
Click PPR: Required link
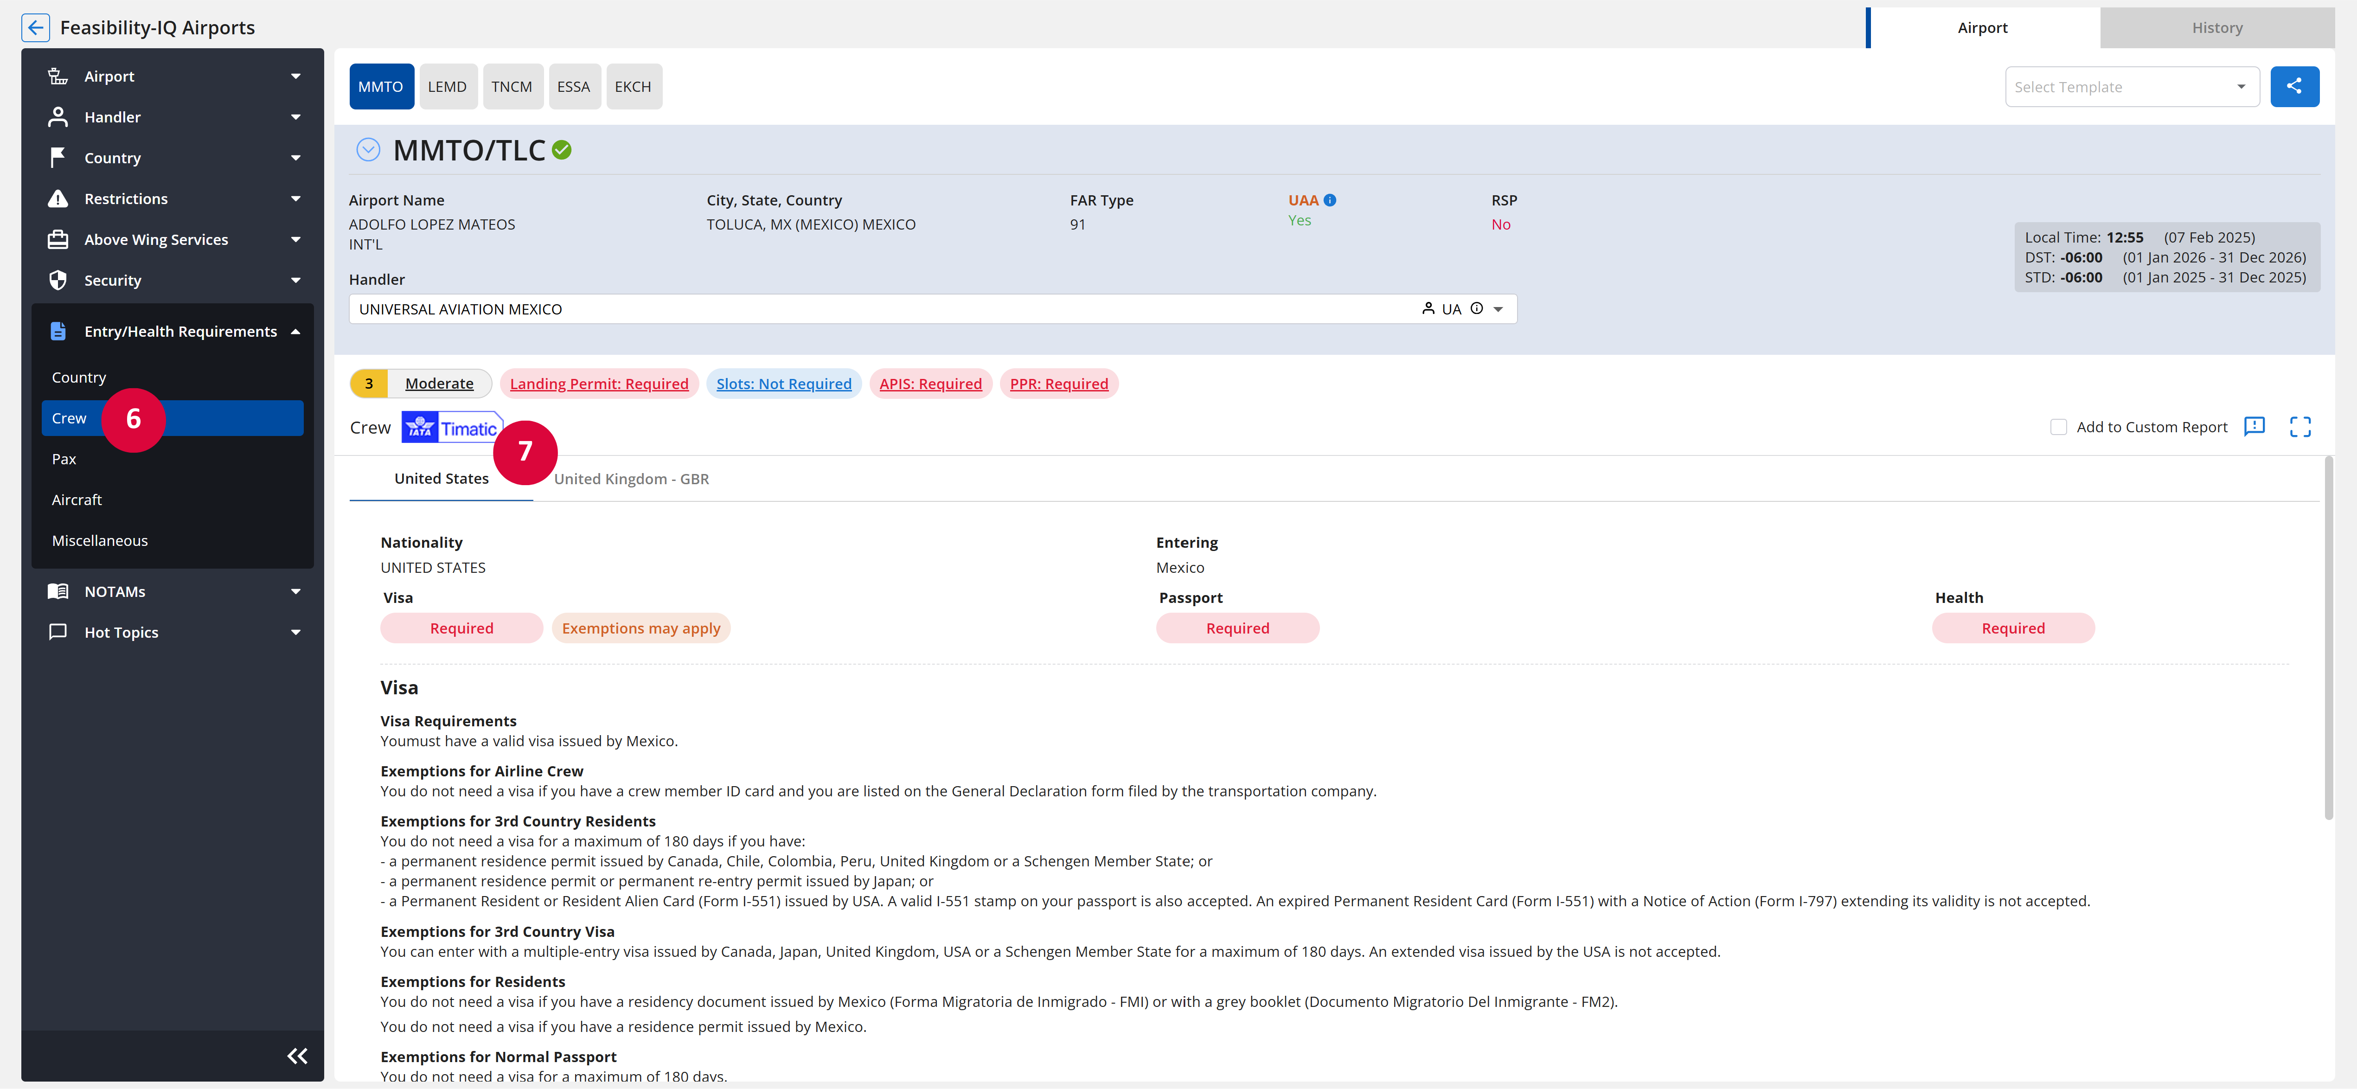(x=1059, y=384)
